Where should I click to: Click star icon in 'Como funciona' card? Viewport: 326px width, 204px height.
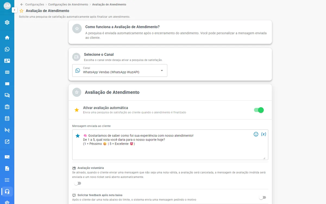pos(77,29)
